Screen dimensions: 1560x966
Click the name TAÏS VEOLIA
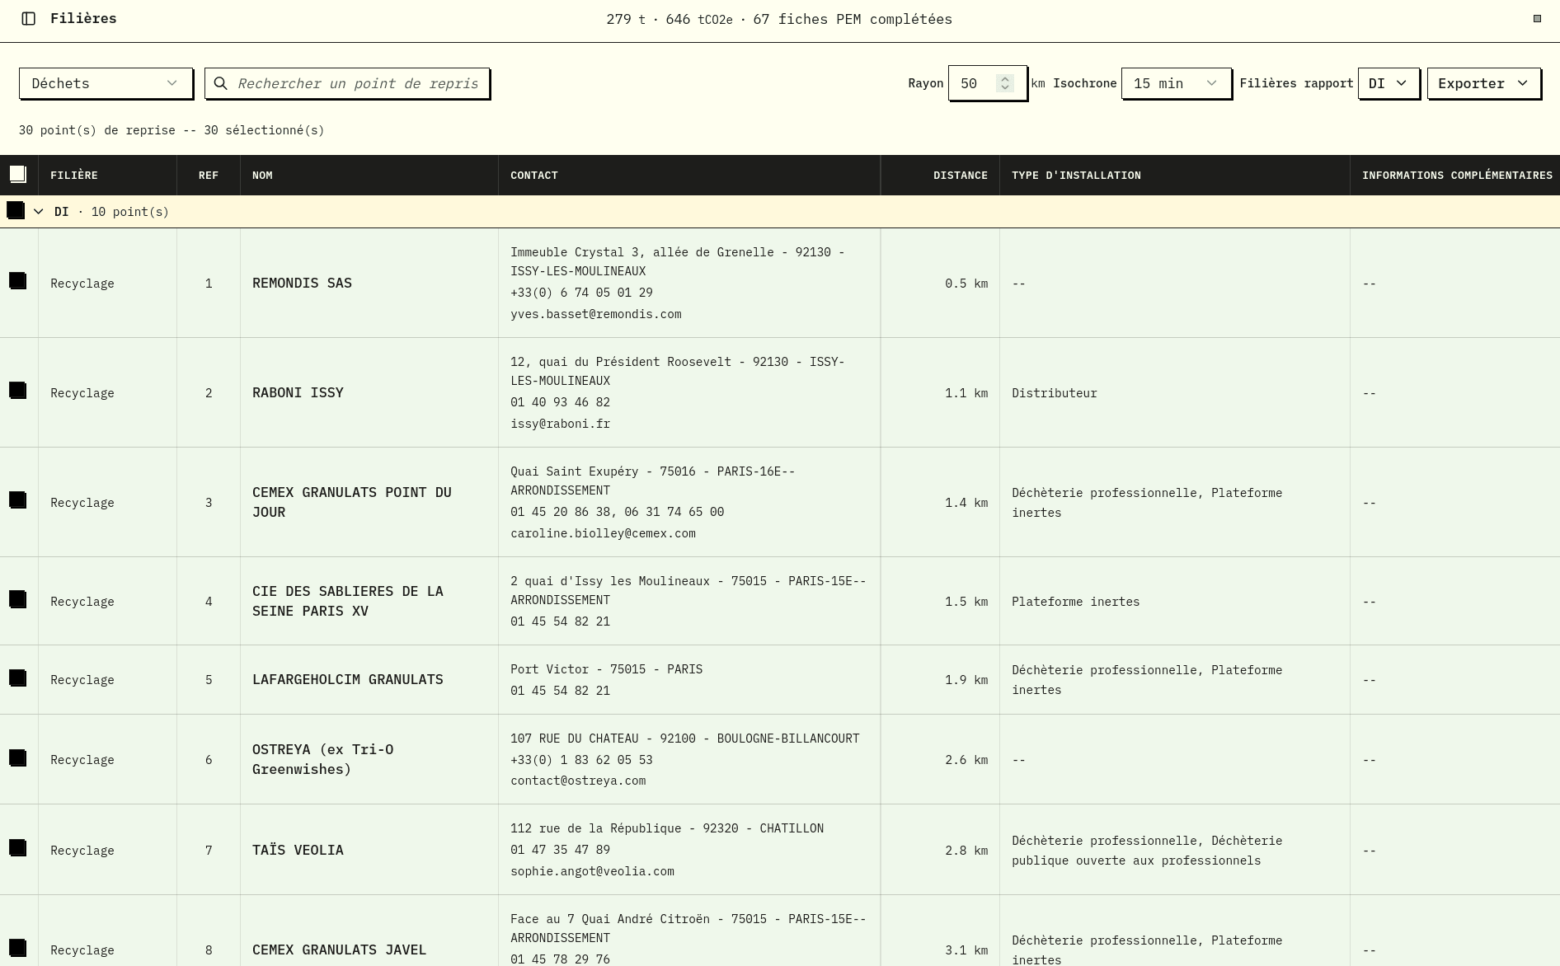coord(298,850)
